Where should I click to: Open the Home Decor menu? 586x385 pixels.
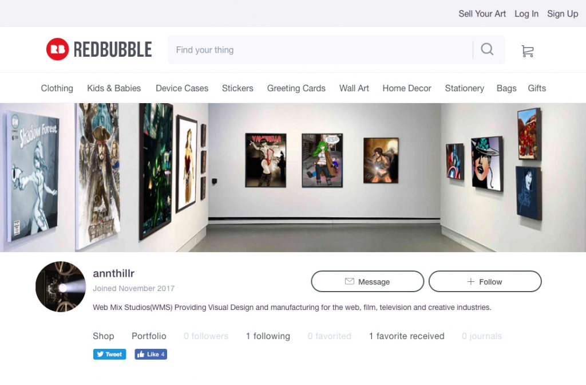click(x=407, y=88)
